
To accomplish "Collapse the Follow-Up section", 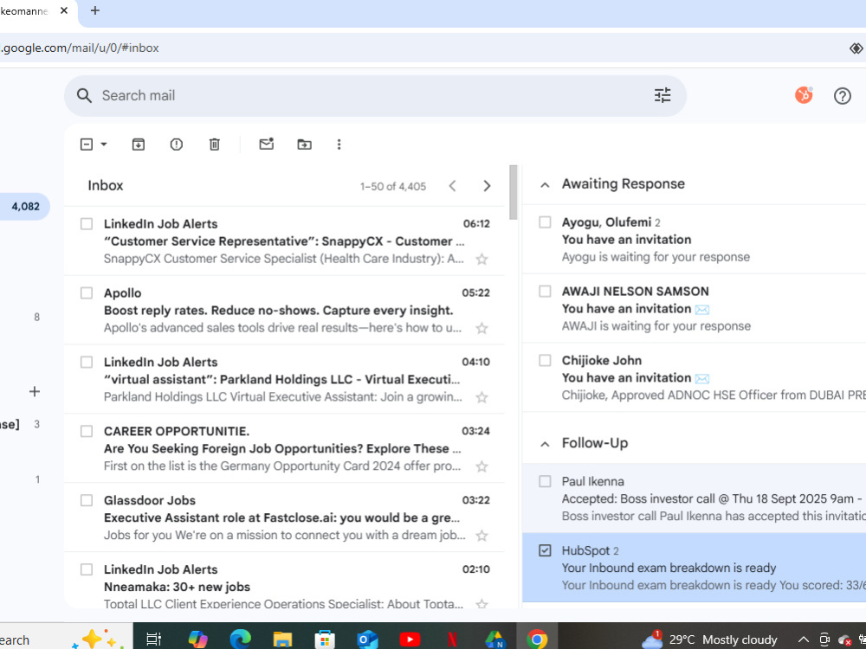I will 545,444.
